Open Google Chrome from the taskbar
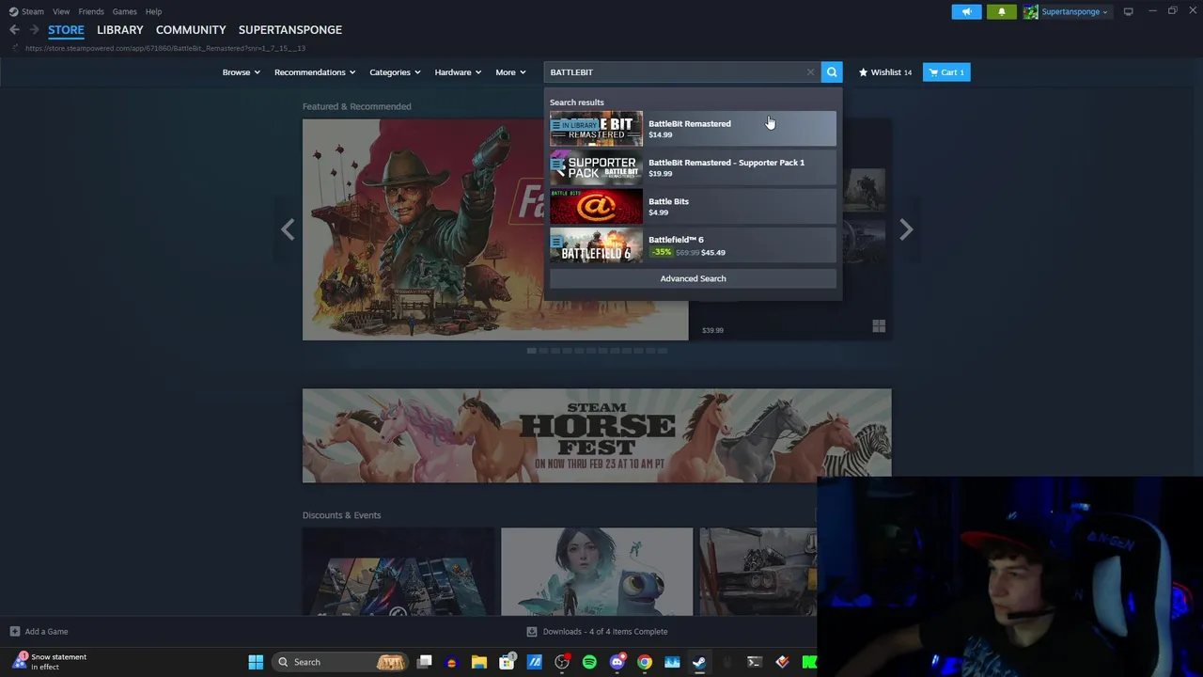The image size is (1203, 677). click(x=644, y=662)
